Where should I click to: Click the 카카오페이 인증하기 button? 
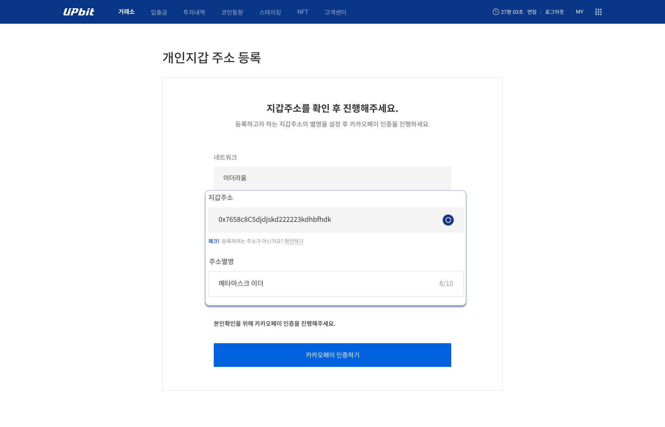(x=332, y=355)
